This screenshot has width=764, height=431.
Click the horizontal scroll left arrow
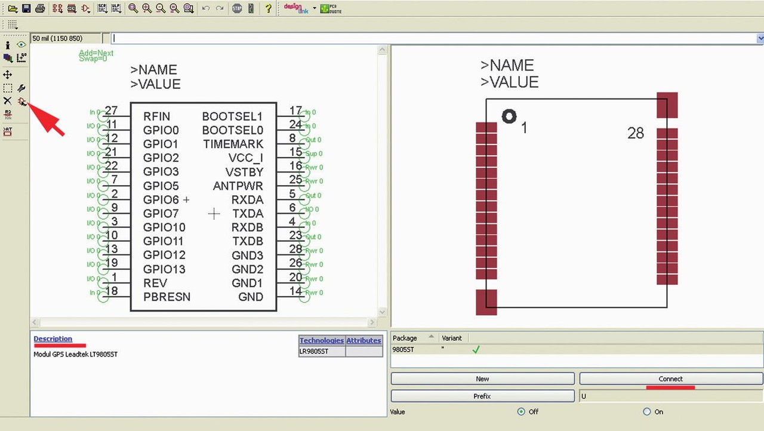pyautogui.click(x=35, y=322)
